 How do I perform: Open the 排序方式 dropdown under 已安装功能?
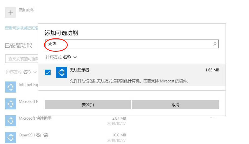[x=21, y=72]
